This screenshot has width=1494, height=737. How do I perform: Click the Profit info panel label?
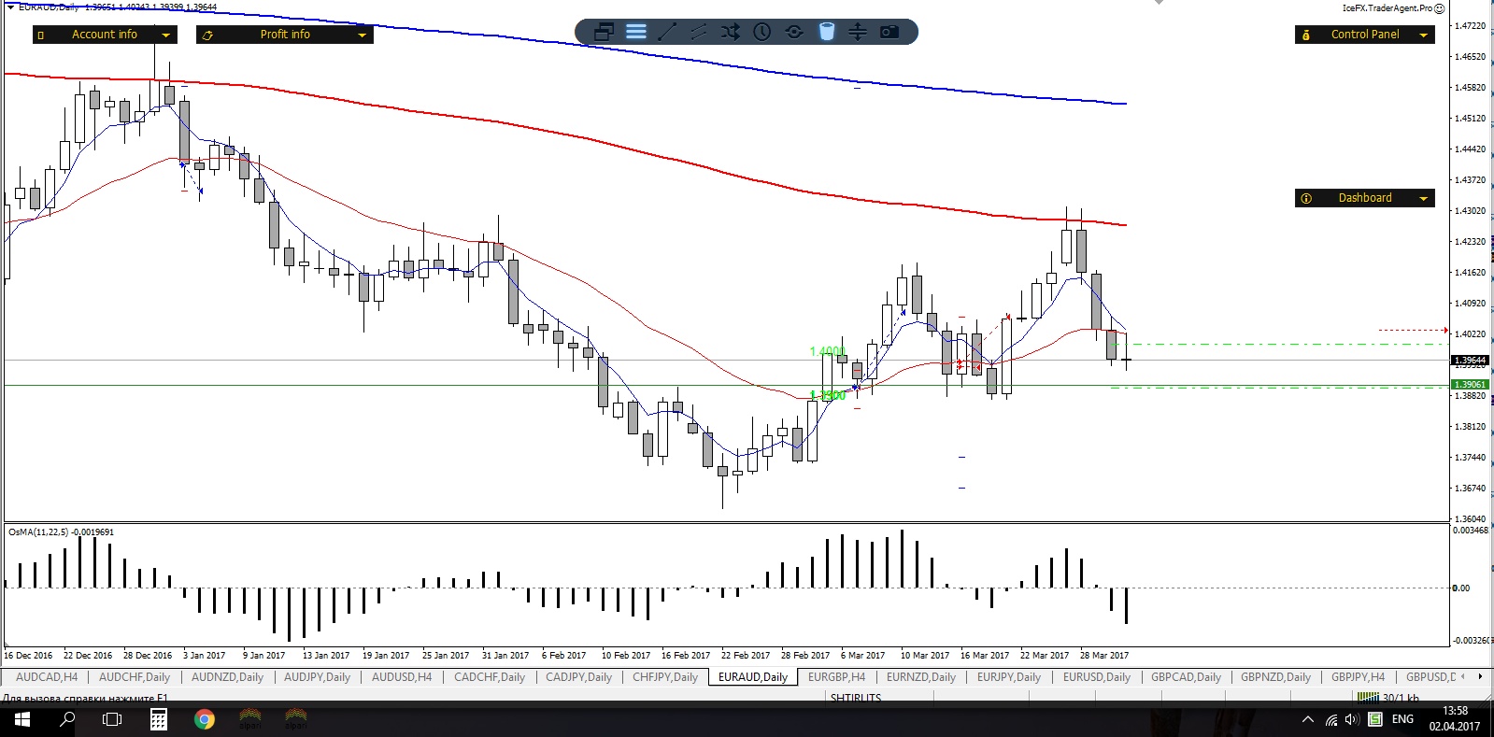[285, 35]
